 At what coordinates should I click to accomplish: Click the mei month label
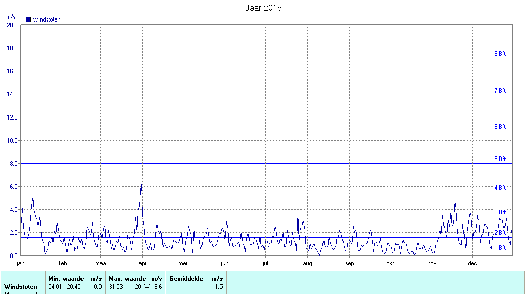pyautogui.click(x=183, y=263)
